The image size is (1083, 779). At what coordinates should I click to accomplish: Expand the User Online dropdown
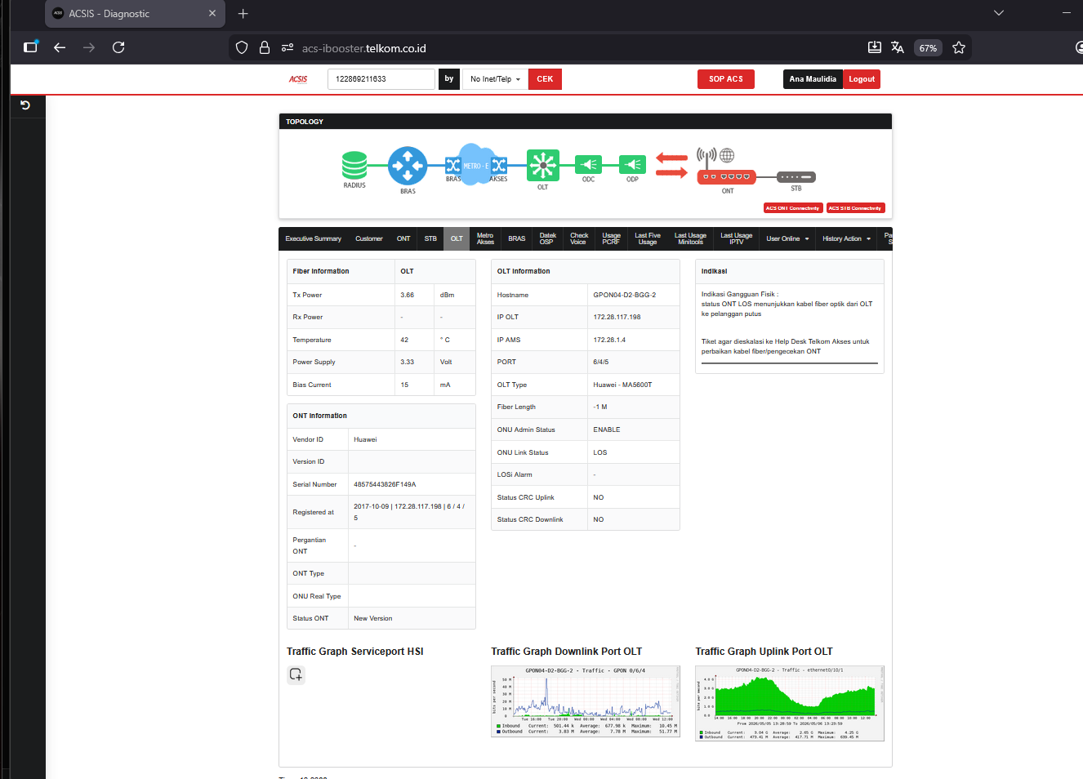tap(787, 239)
